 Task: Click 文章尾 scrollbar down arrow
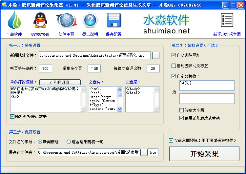[x=156, y=109]
